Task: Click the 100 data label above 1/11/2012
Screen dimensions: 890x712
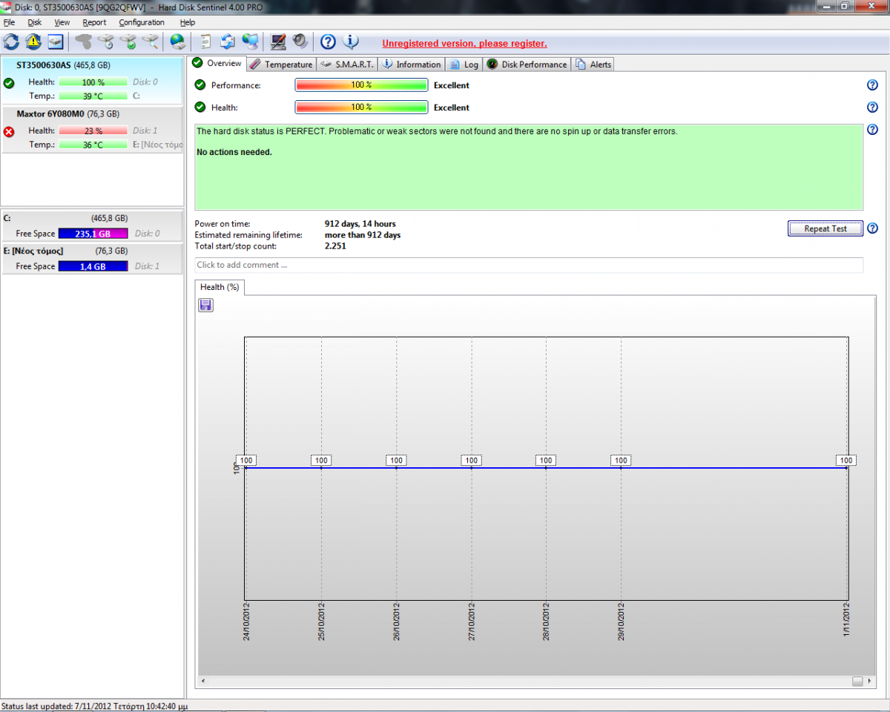Action: click(845, 461)
